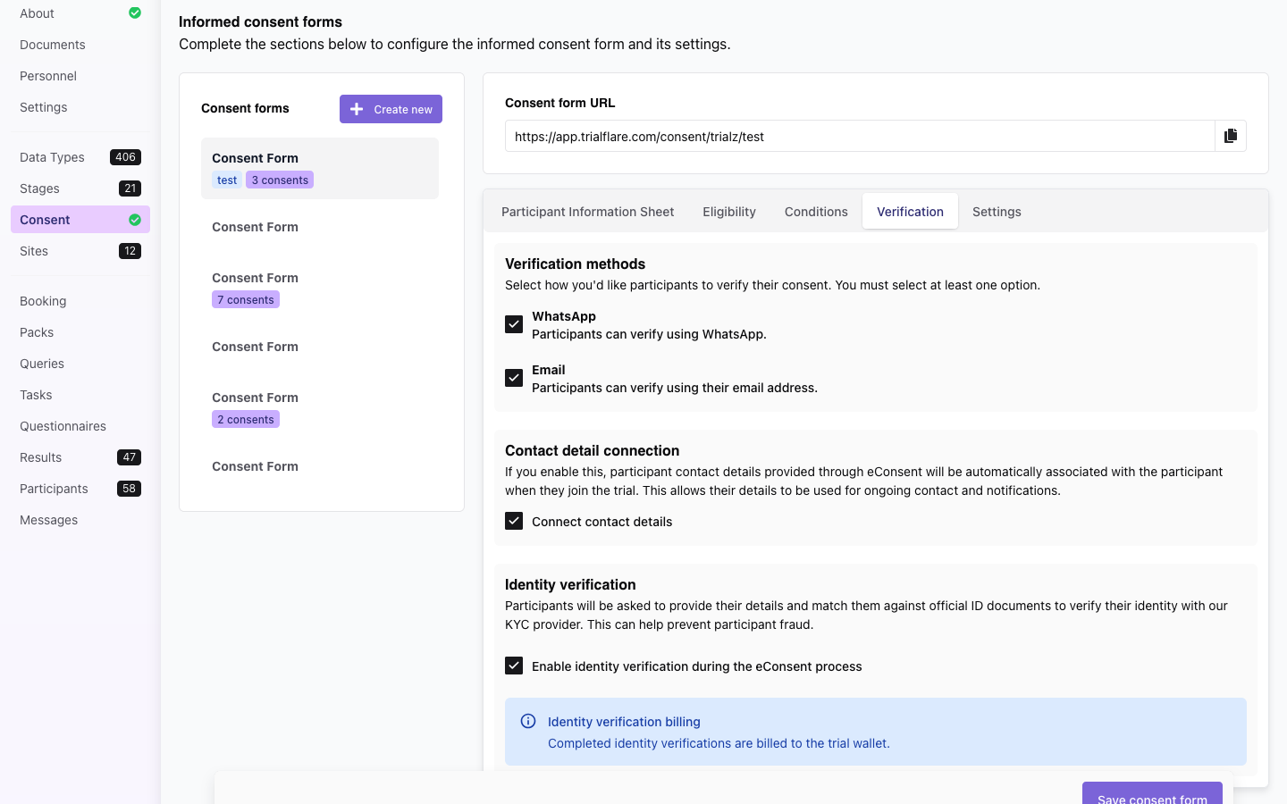
Task: Open Participants in the sidebar
Action: click(x=80, y=489)
